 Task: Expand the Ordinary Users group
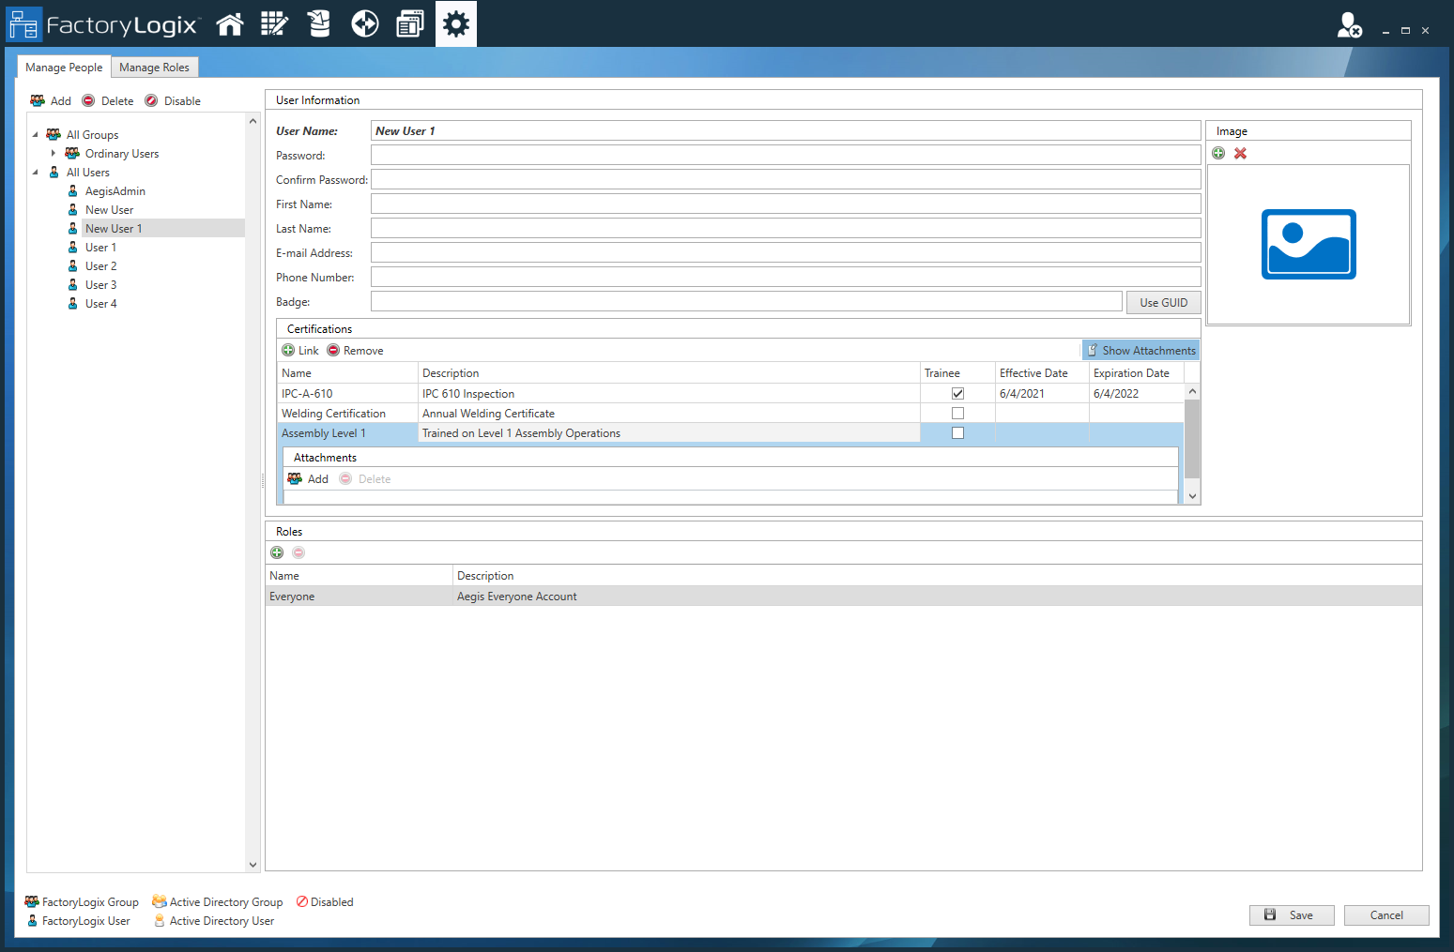click(x=54, y=153)
